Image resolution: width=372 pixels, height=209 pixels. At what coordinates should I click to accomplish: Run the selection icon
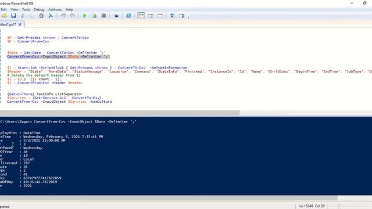[x=94, y=16]
